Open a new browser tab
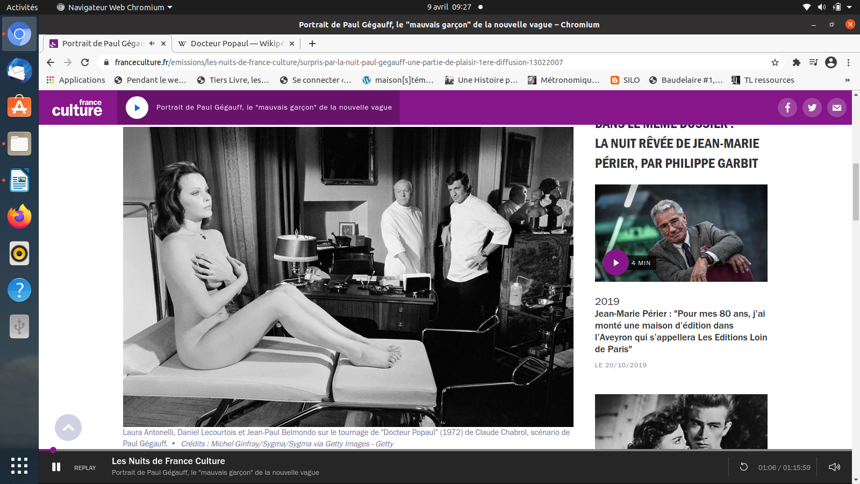860x484 pixels. coord(312,44)
